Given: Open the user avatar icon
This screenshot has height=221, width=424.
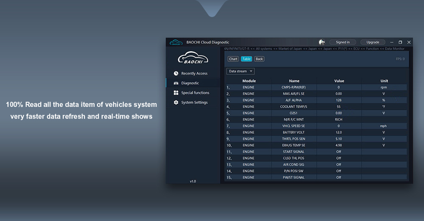Looking at the screenshot, I should pyautogui.click(x=322, y=42).
